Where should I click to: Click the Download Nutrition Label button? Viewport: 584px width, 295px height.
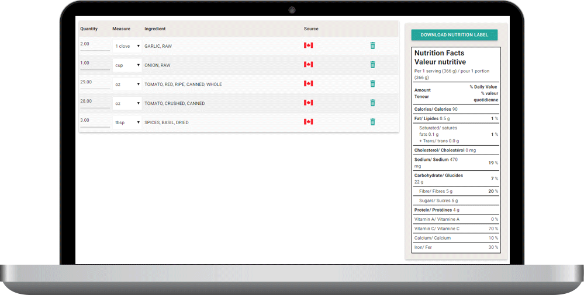[454, 35]
